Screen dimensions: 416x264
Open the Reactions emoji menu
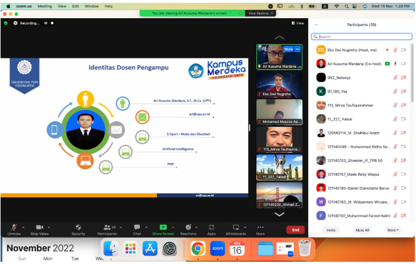[x=188, y=227]
